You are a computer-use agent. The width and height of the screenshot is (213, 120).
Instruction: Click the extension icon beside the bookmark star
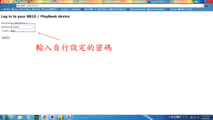point(206,6)
